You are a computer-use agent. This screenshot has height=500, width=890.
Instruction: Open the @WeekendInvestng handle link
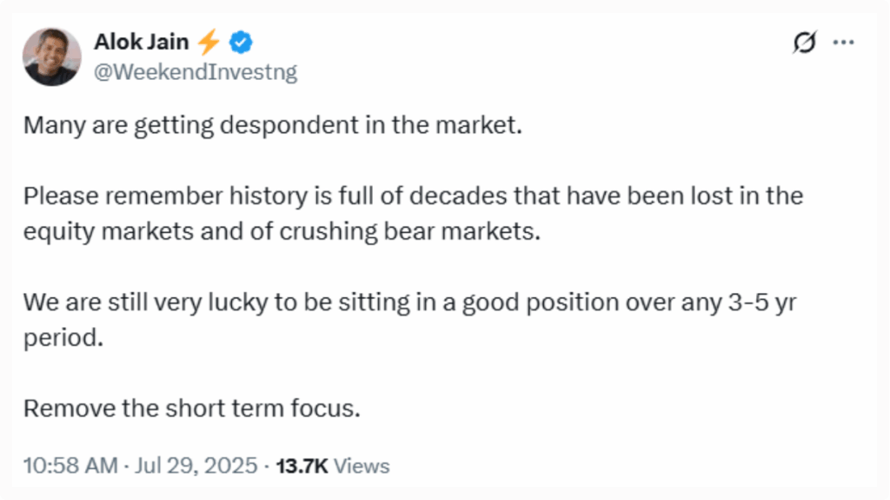[x=196, y=72]
